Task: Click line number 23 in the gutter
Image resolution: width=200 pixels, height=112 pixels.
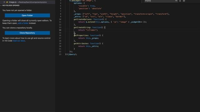Action: click(60, 54)
